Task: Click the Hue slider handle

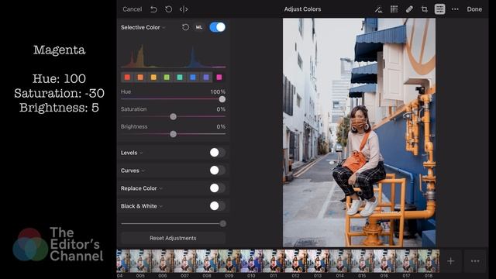Action: point(222,99)
